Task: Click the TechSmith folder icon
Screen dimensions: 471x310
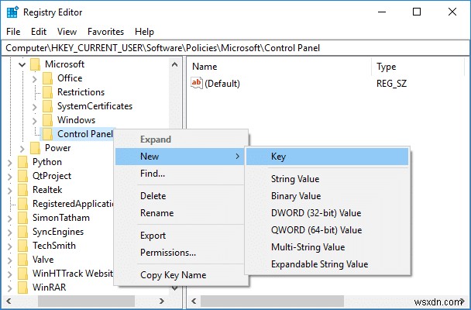Action: tap(22, 246)
